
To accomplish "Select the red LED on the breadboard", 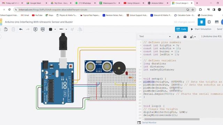I will pyautogui.click(x=126, y=73).
